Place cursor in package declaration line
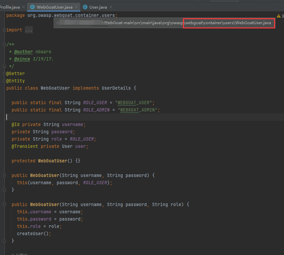The image size is (284, 255). click(62, 15)
